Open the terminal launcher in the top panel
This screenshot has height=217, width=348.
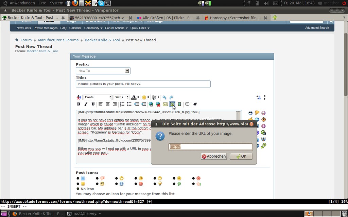[x=108, y=3]
